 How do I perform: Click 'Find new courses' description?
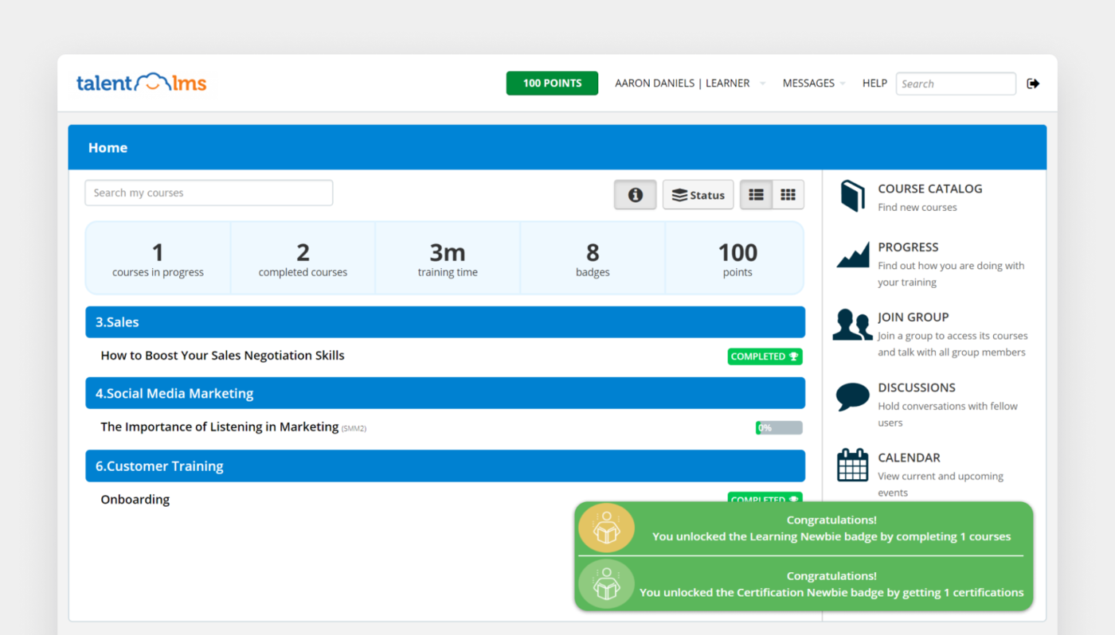pos(917,207)
